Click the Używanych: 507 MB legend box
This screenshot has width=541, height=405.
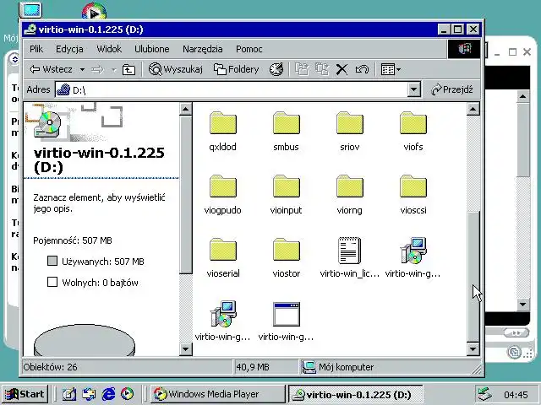click(x=52, y=261)
